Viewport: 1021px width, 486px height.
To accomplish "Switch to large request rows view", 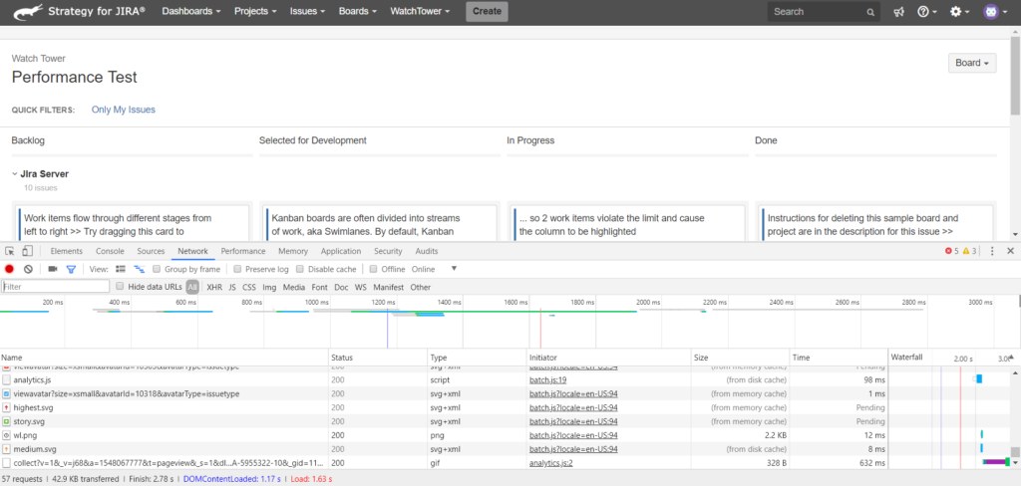I will coord(121,269).
